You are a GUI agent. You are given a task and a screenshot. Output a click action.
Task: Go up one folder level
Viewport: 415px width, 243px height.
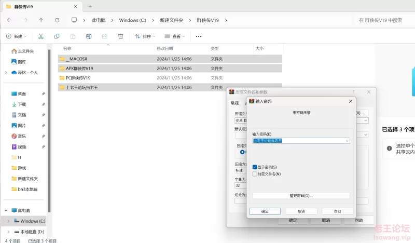coord(41,20)
